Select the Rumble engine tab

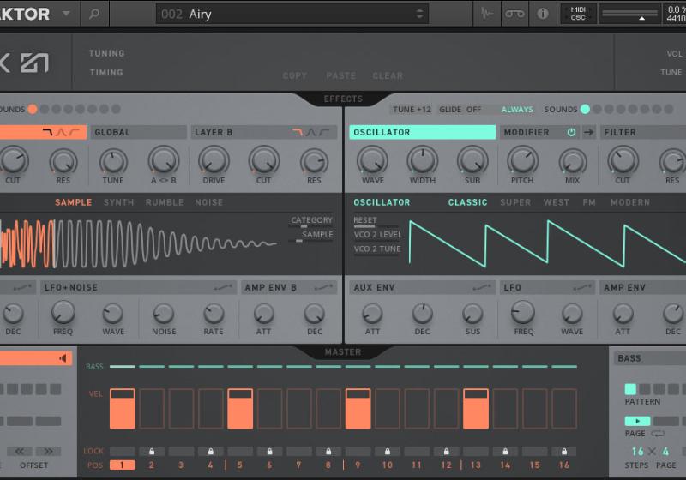pyautogui.click(x=165, y=202)
